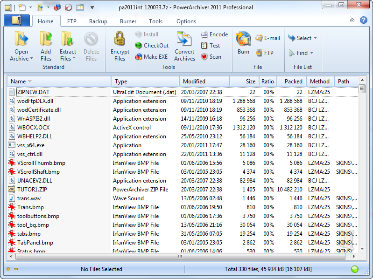Expand the New archive dropdown arrow

coord(30,7)
